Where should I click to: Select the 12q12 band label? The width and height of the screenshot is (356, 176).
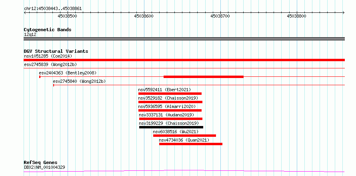30,35
